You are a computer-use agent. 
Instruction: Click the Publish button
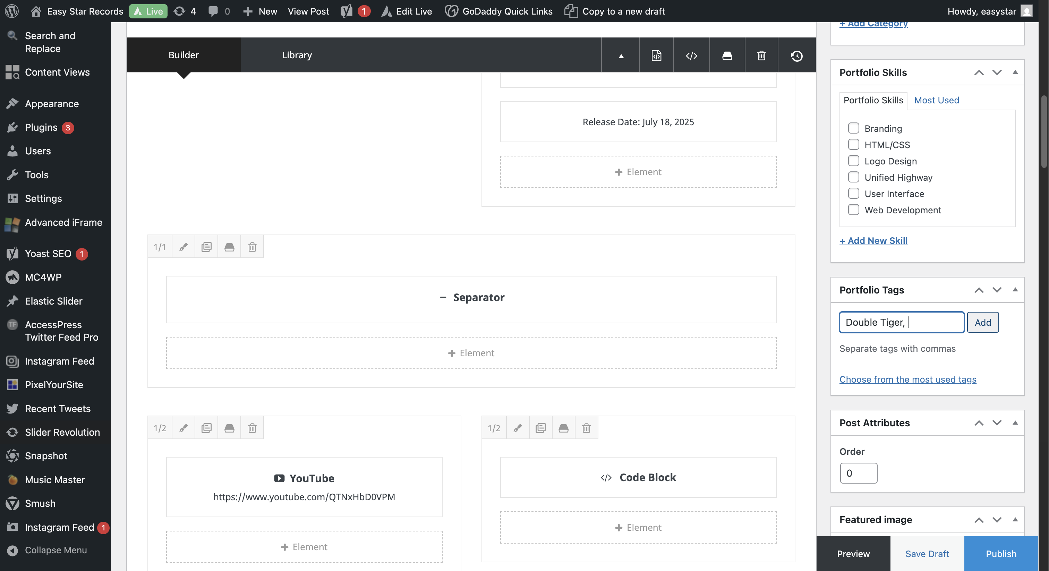pyautogui.click(x=1000, y=554)
